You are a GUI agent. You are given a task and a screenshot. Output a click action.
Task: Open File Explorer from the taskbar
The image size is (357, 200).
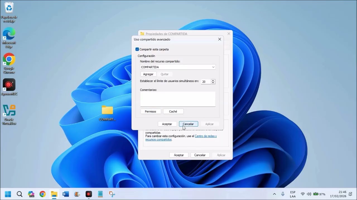click(x=54, y=194)
